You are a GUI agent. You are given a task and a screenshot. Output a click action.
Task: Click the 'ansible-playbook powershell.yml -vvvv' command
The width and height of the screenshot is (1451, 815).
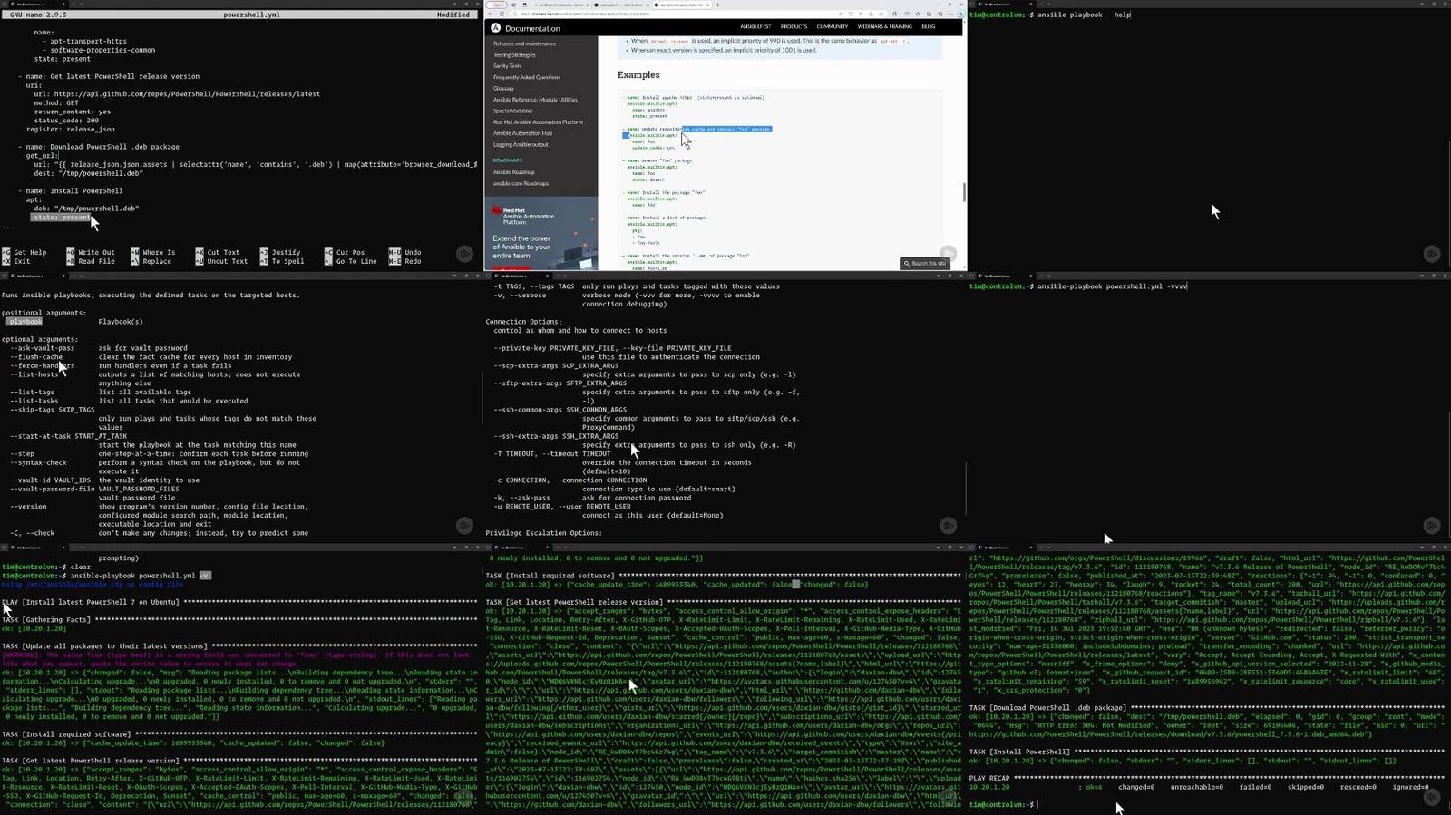tap(1113, 286)
